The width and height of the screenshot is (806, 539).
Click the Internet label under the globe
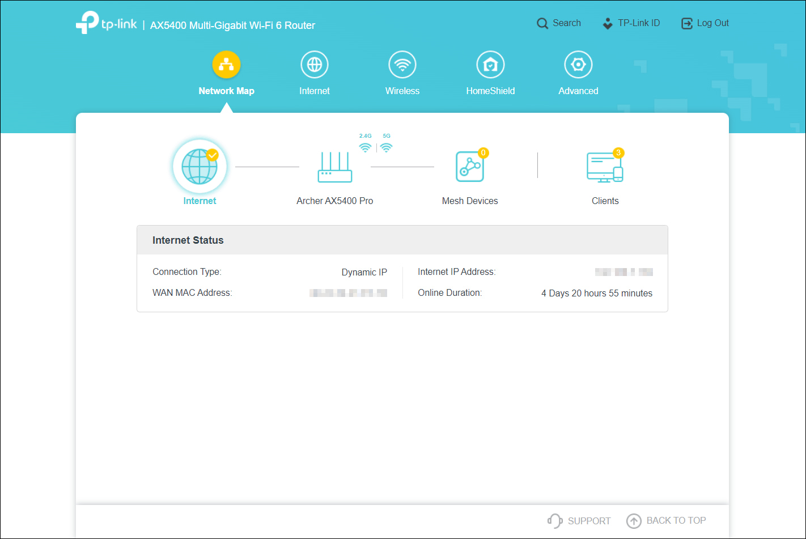[200, 201]
